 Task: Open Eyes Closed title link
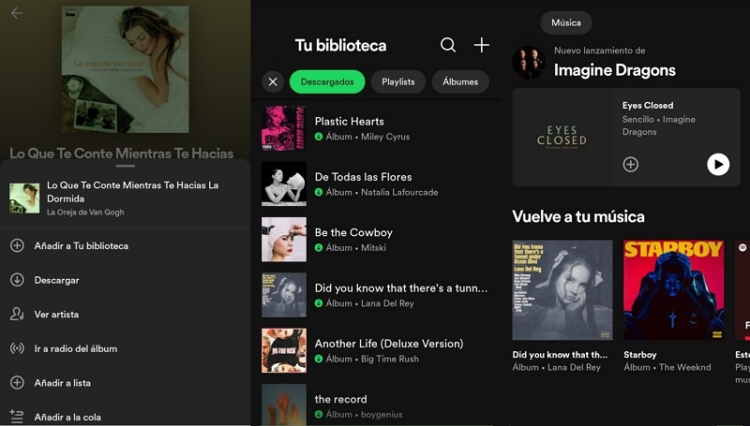click(x=648, y=105)
